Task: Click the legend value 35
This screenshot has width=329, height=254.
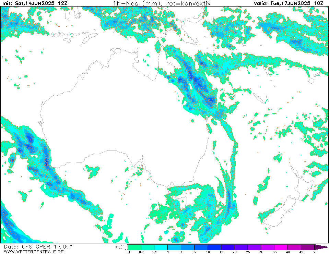Action: [274, 252]
